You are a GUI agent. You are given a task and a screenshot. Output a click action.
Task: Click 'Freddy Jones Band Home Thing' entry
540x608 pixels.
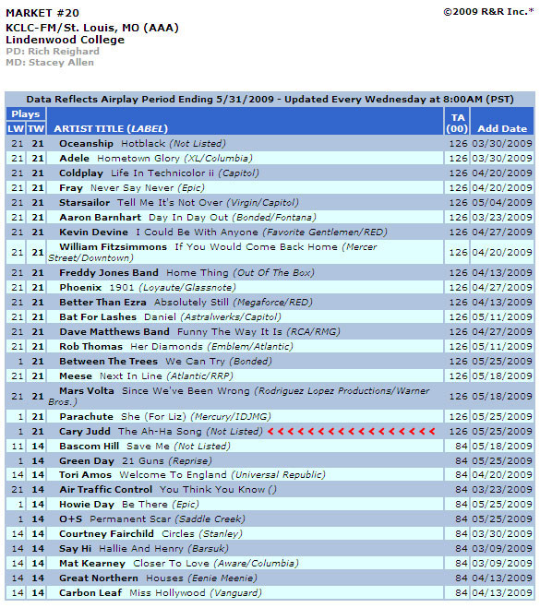coord(187,272)
